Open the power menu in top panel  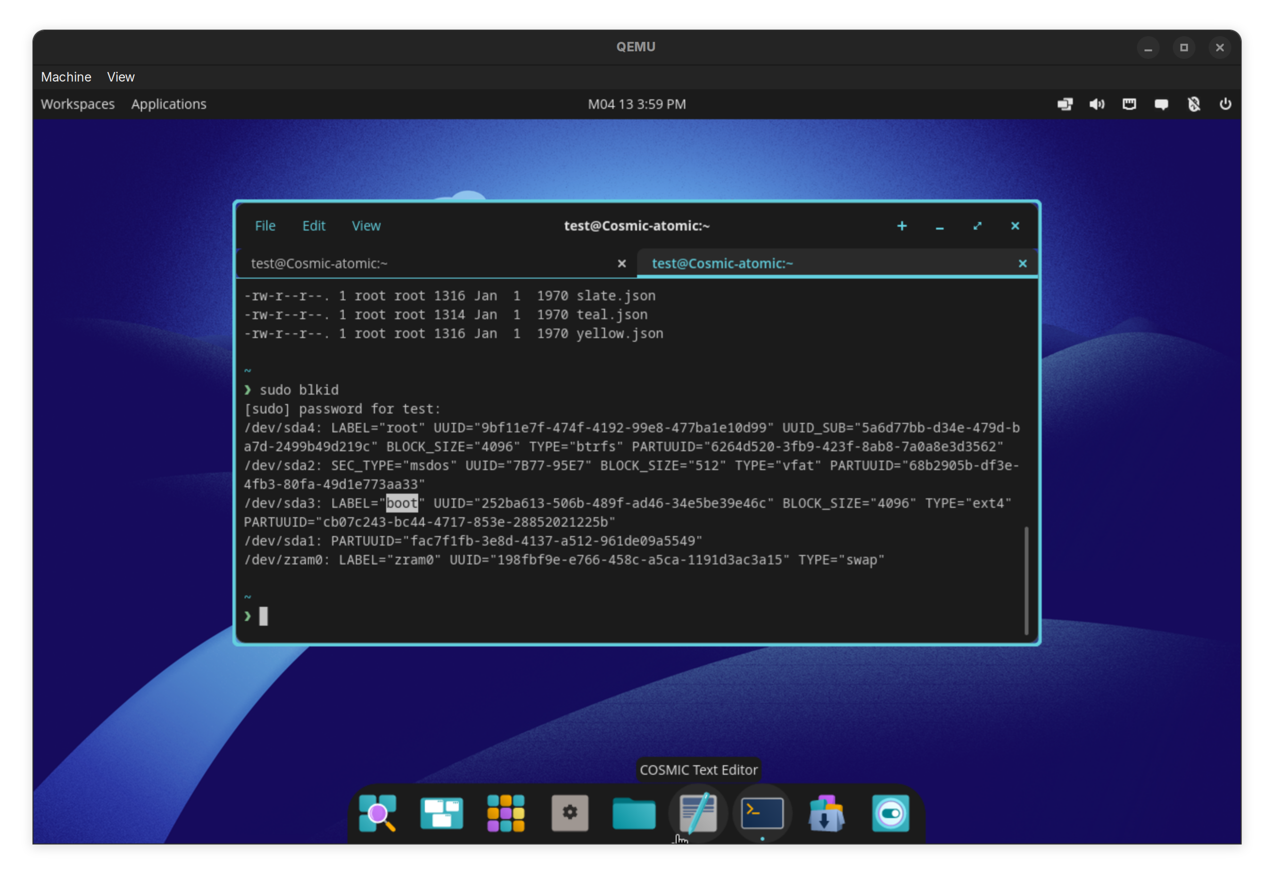coord(1225,104)
